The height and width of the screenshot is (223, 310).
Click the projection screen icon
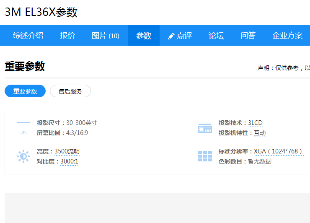tap(23, 128)
